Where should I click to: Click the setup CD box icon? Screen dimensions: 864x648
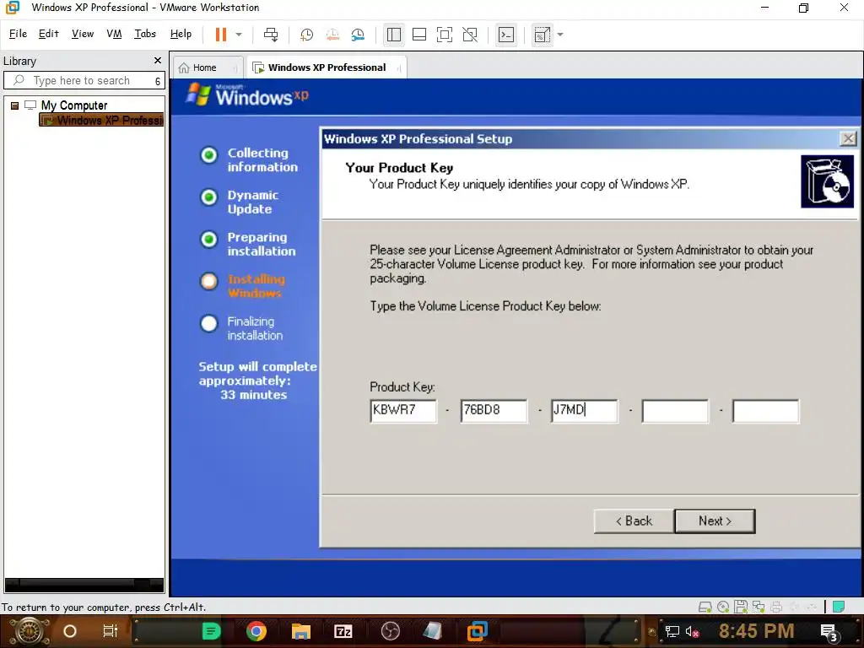coord(827,181)
